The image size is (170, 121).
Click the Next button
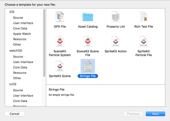click(155, 114)
